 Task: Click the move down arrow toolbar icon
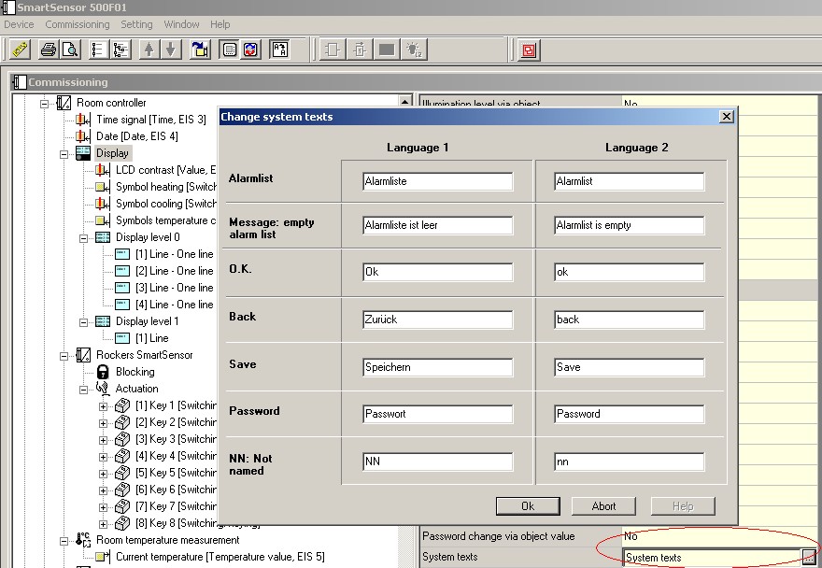coord(170,50)
